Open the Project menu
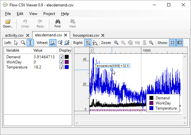Screen dimensions: 191x135 coord(49,14)
